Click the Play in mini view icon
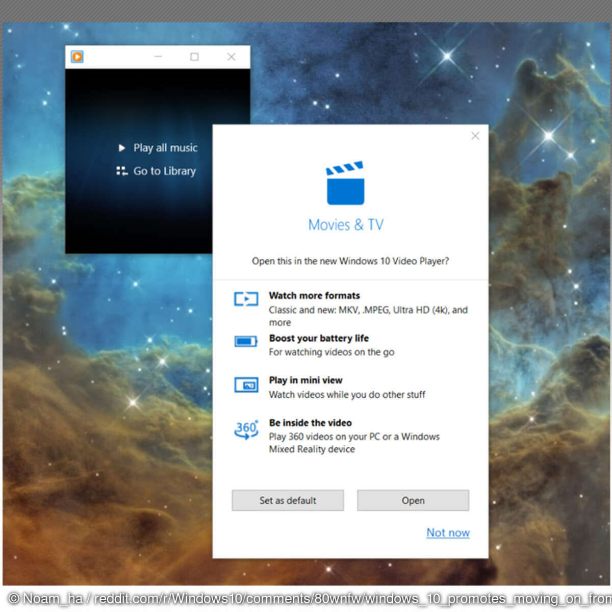Screen dimensions: 612x612 (x=246, y=385)
